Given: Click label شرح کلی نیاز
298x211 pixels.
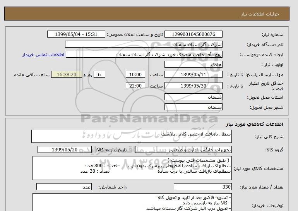Looking at the screenshot, I should point(269,137).
